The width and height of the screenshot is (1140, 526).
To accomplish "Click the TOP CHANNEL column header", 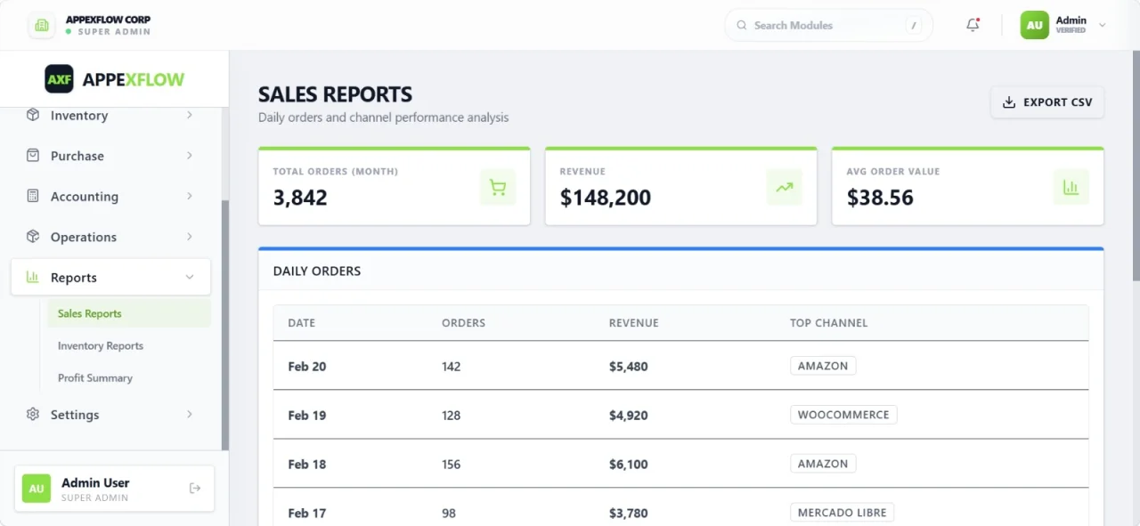I will [x=828, y=323].
